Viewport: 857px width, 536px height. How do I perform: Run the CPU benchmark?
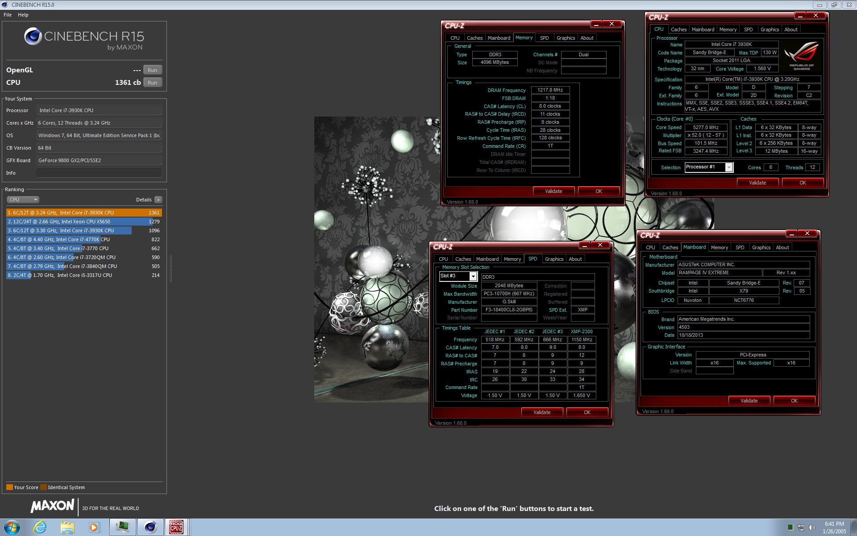pos(152,83)
